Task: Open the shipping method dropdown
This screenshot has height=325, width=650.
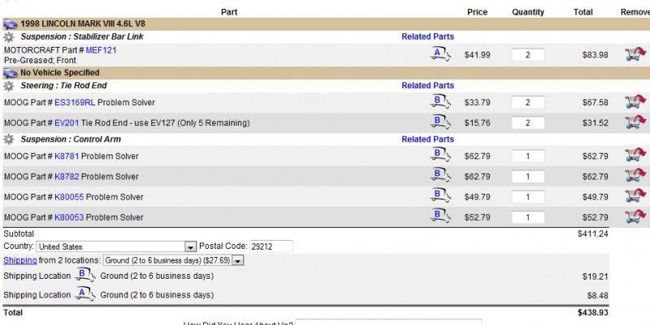Action: pos(238,260)
